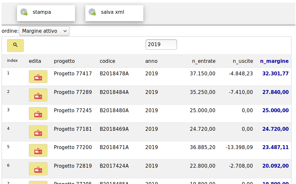
Task: Click margine value 23.487,11
Action: tap(275, 147)
